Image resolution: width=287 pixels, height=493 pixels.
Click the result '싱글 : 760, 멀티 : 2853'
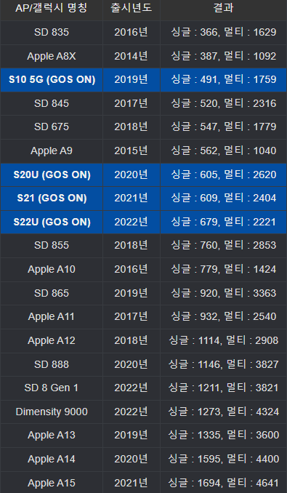(x=224, y=245)
